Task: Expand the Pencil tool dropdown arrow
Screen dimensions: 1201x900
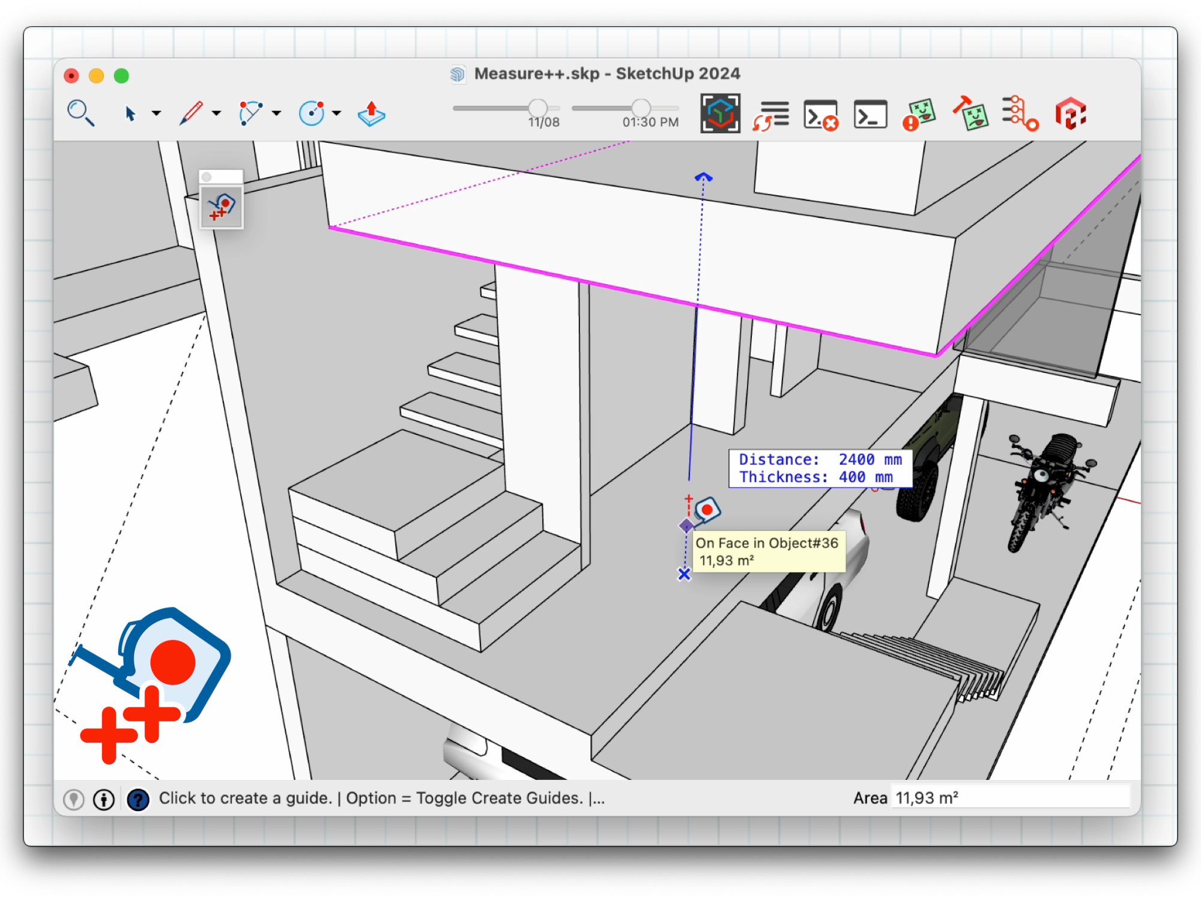Action: pos(216,113)
